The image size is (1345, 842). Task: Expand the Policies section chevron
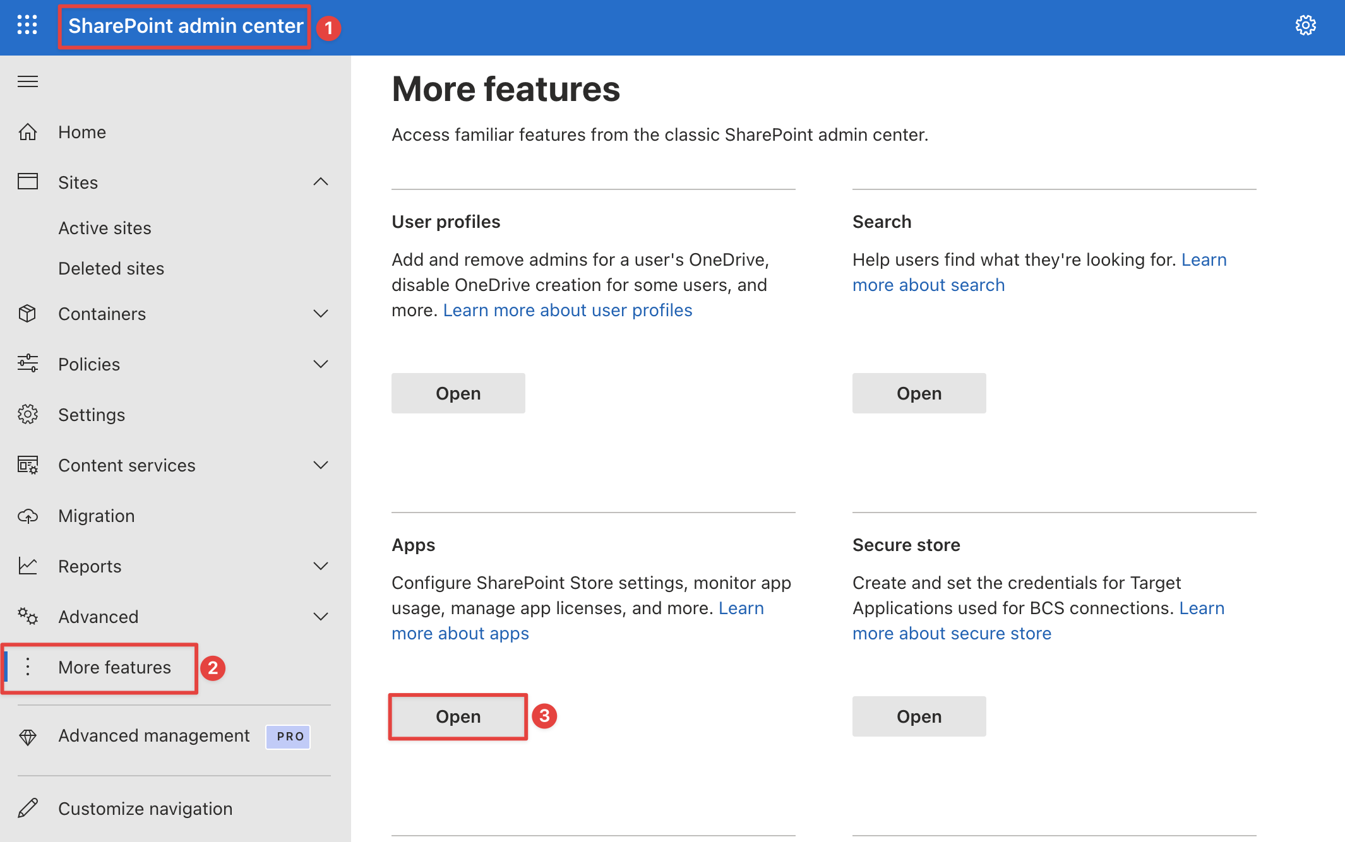(321, 364)
